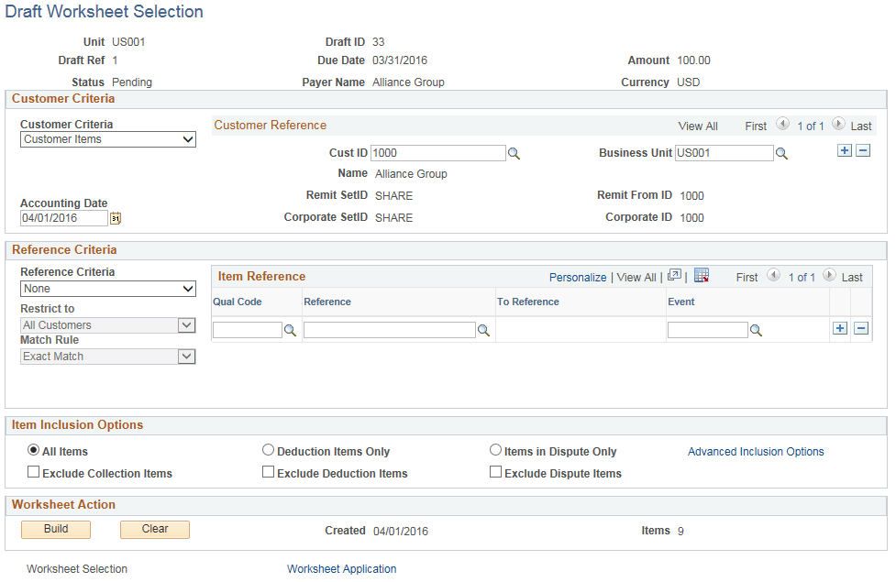Click the Build button
The width and height of the screenshot is (896, 582).
55,529
